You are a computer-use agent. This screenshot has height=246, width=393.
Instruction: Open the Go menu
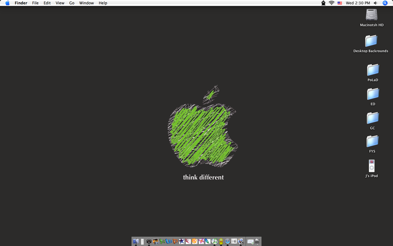coord(72,3)
